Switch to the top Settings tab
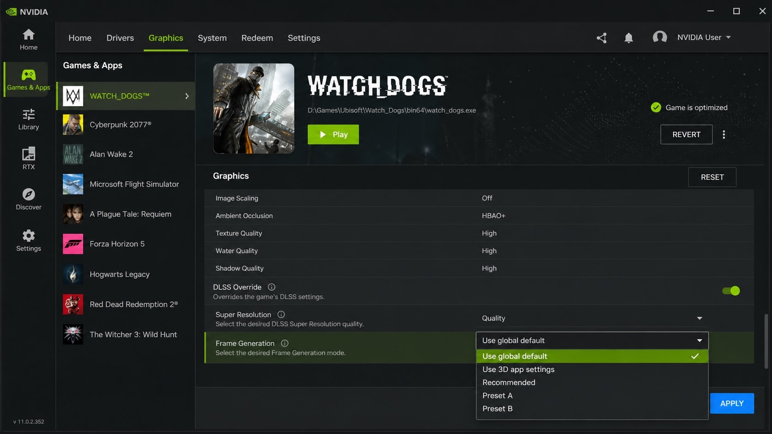The height and width of the screenshot is (434, 772). (x=304, y=38)
